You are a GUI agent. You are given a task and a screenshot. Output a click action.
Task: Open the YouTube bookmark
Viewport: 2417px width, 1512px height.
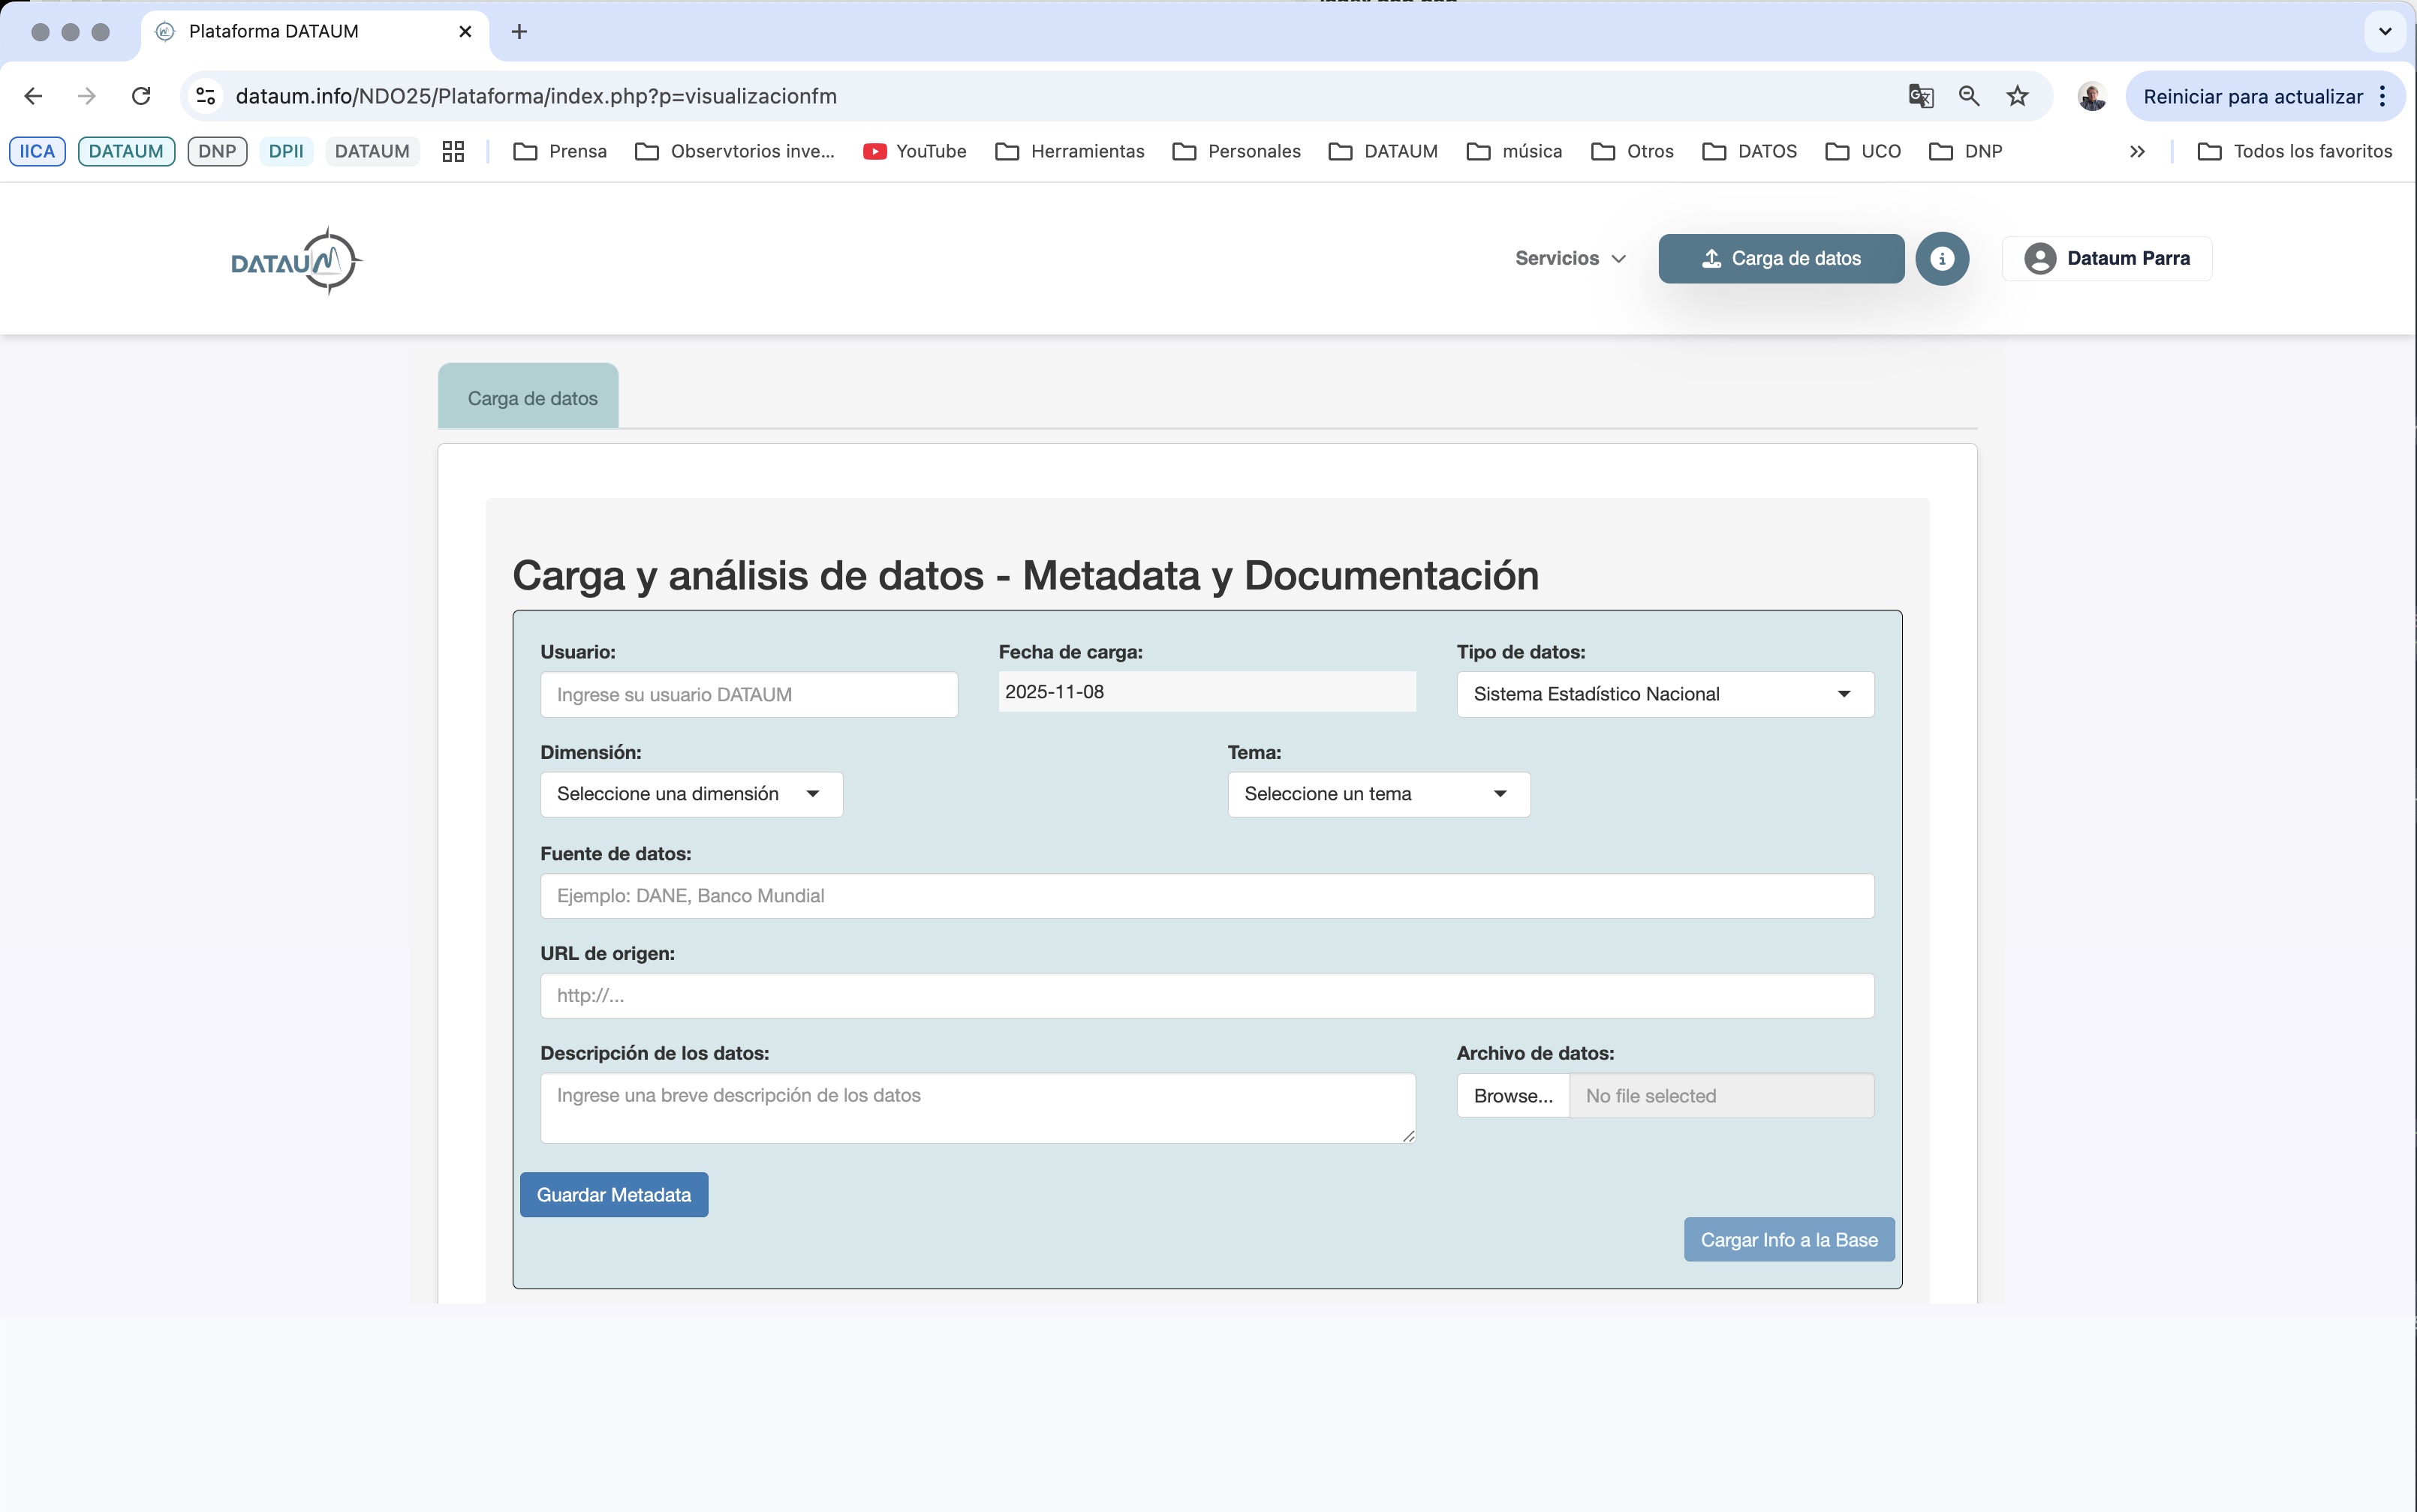[x=914, y=151]
